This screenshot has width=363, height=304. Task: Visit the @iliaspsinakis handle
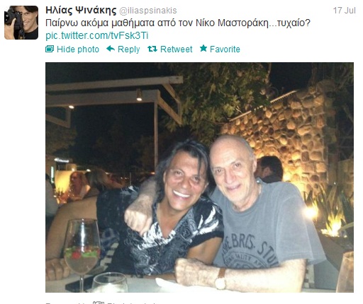(148, 11)
